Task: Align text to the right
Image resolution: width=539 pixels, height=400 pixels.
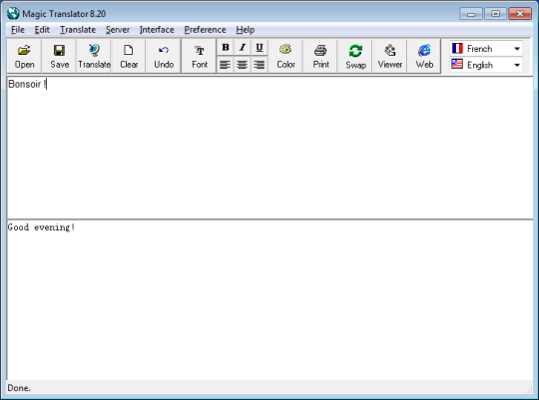Action: [260, 64]
